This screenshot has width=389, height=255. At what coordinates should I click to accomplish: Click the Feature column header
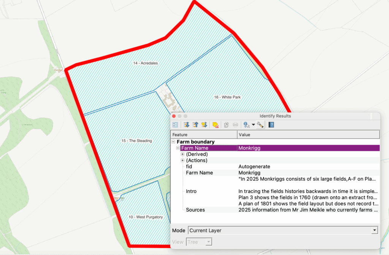[204, 134]
